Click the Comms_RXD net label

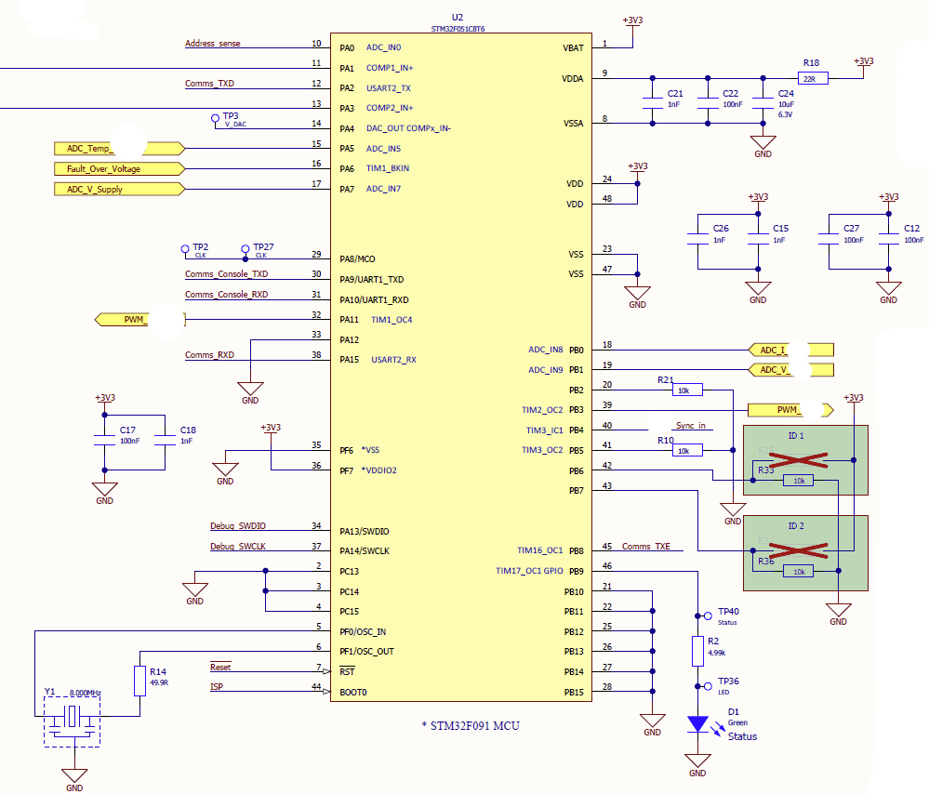click(210, 355)
